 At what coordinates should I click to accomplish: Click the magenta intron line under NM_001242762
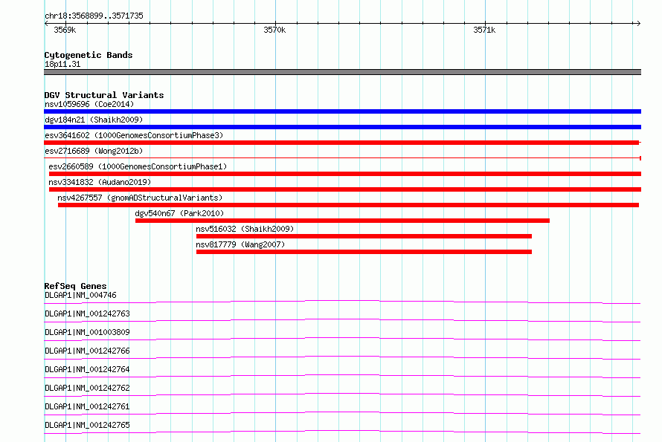click(x=342, y=394)
